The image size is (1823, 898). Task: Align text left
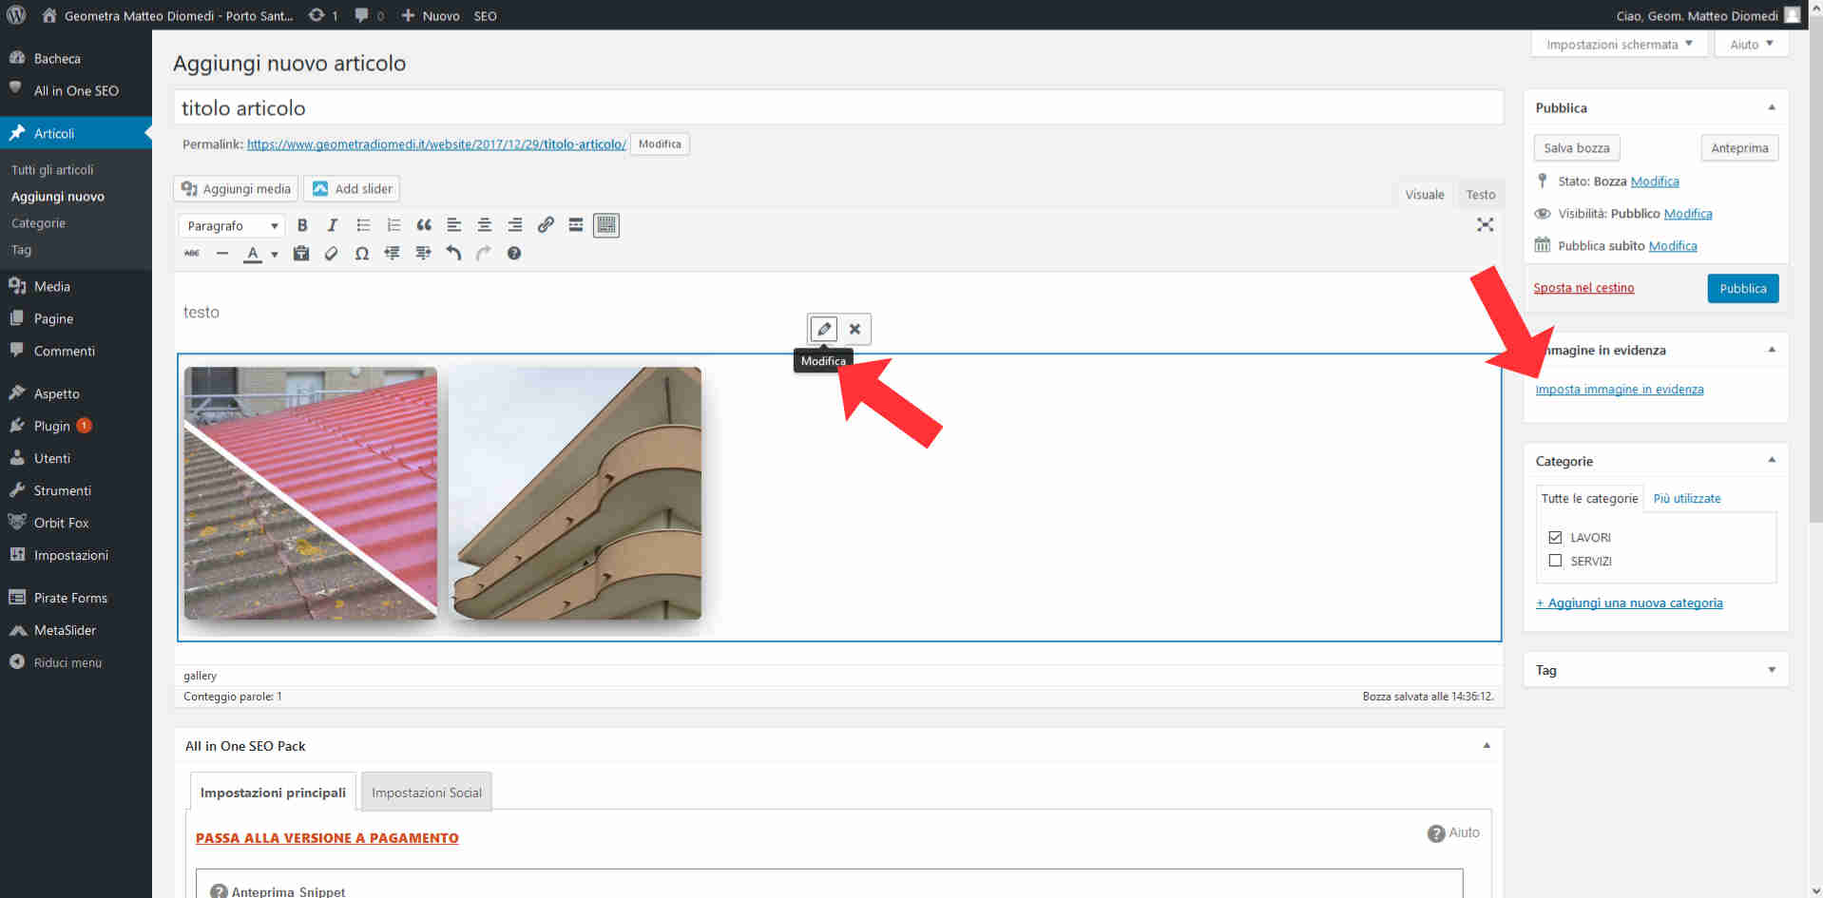(x=454, y=225)
